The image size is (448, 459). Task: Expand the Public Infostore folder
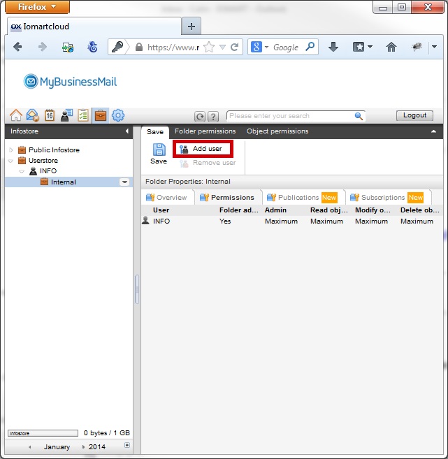[x=11, y=150]
